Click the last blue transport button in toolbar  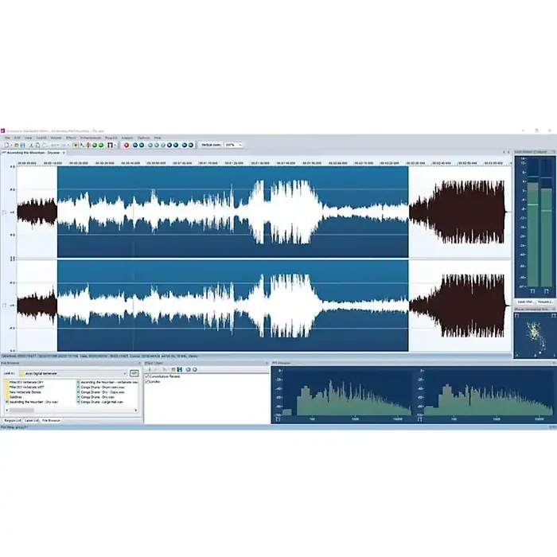tap(191, 145)
